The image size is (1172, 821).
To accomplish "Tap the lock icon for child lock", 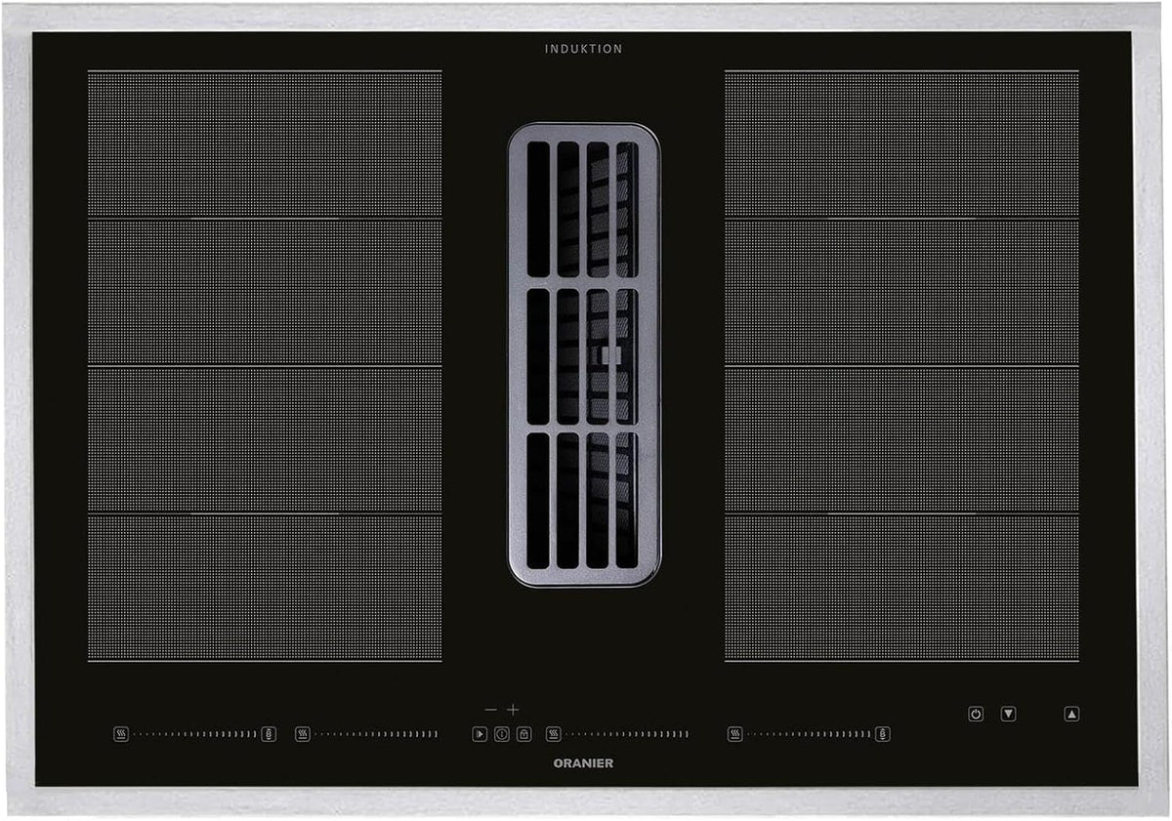I will pyautogui.click(x=523, y=734).
